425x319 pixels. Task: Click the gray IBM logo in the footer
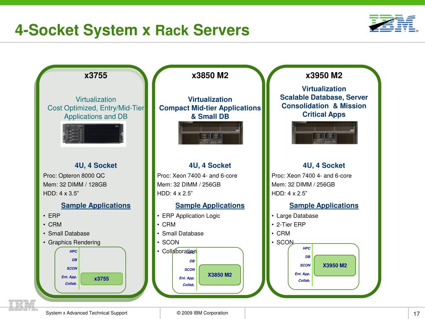coord(22,305)
